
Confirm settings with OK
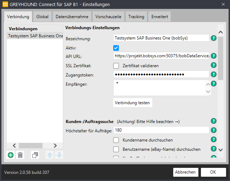(213, 172)
